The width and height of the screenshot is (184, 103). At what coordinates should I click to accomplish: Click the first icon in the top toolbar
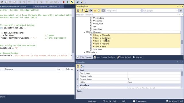tap(2, 2)
